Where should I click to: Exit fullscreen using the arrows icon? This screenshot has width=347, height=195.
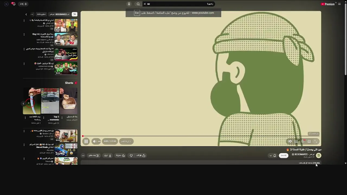coord(316,141)
